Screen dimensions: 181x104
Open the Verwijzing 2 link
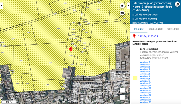(145, 65)
